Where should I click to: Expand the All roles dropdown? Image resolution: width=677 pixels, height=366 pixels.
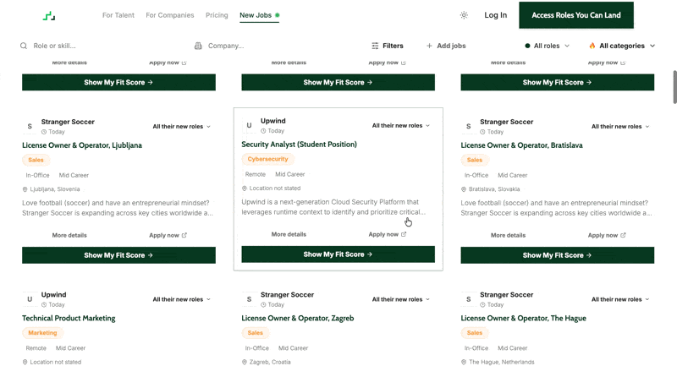coord(547,46)
